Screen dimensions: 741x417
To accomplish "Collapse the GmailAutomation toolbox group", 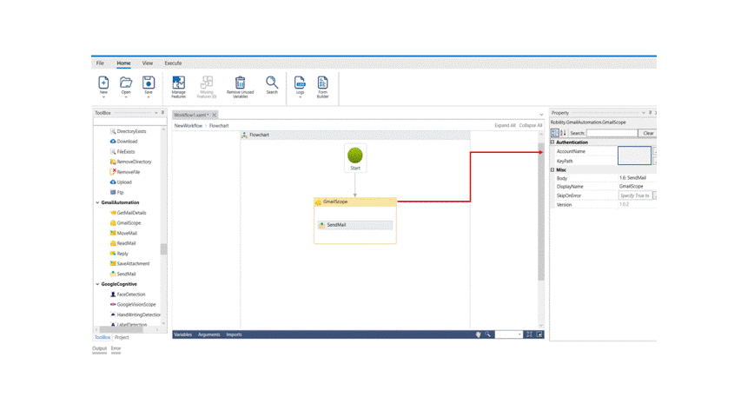I will [x=97, y=202].
